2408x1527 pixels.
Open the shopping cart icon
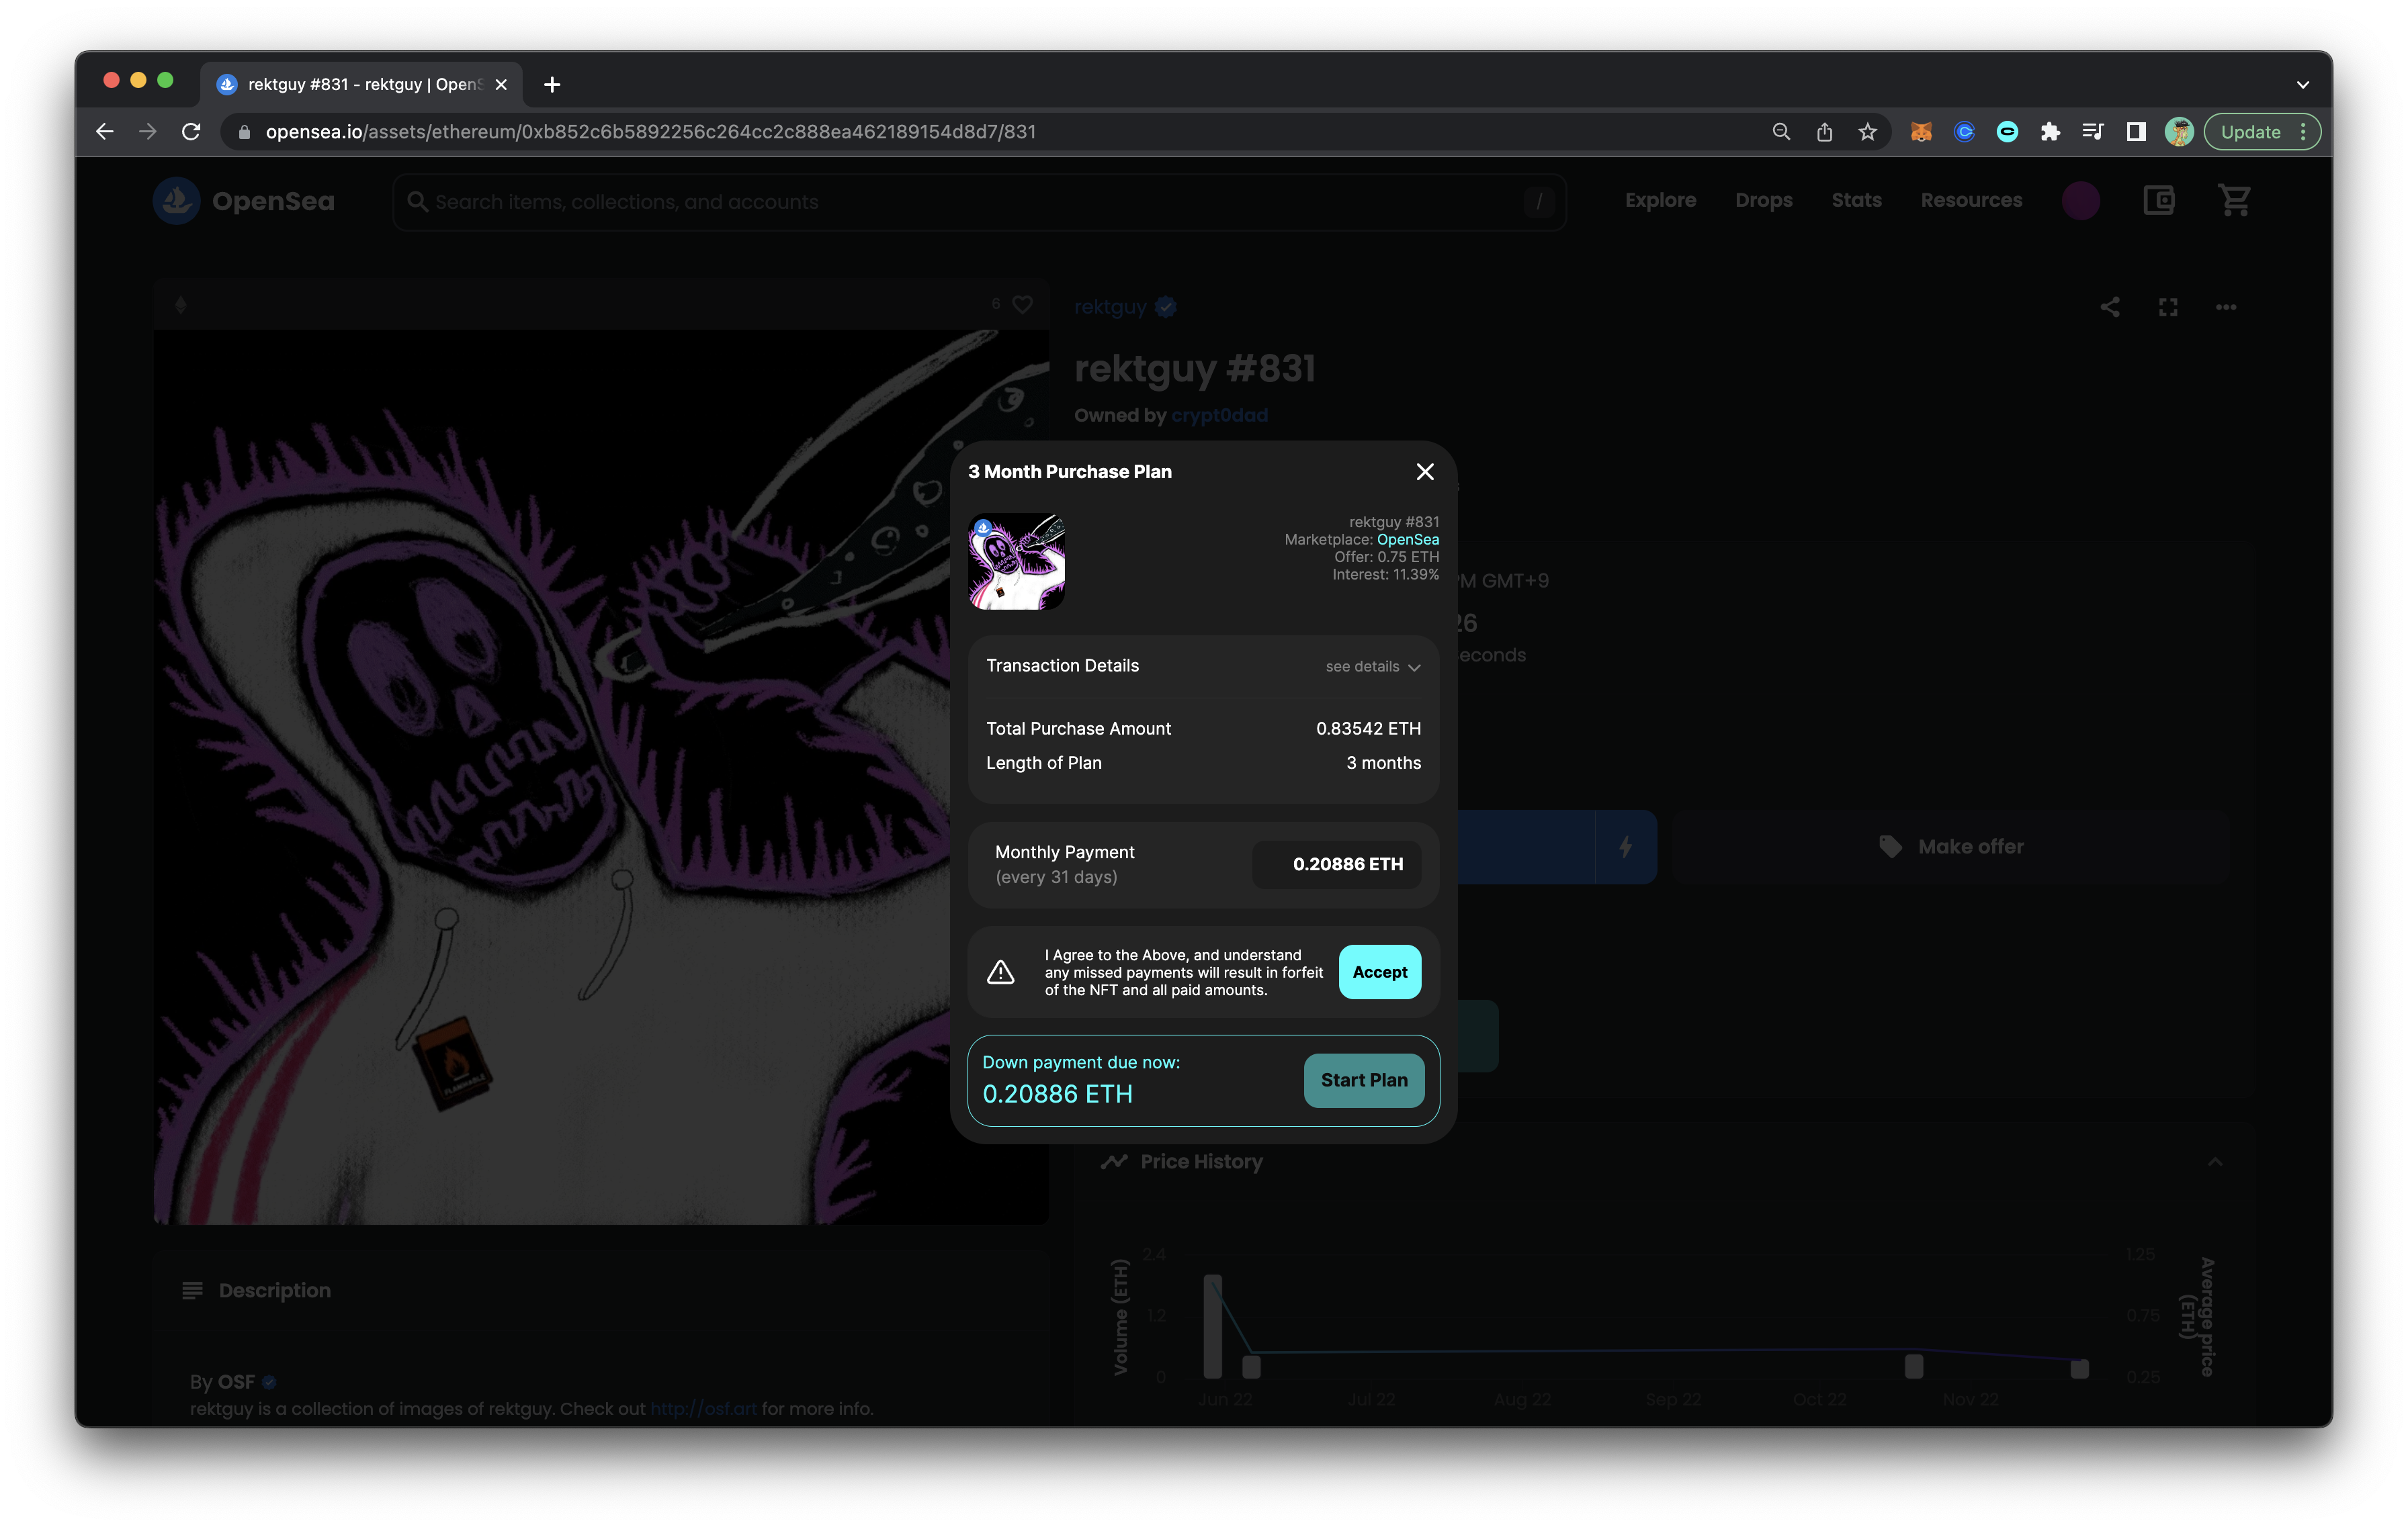click(2234, 201)
